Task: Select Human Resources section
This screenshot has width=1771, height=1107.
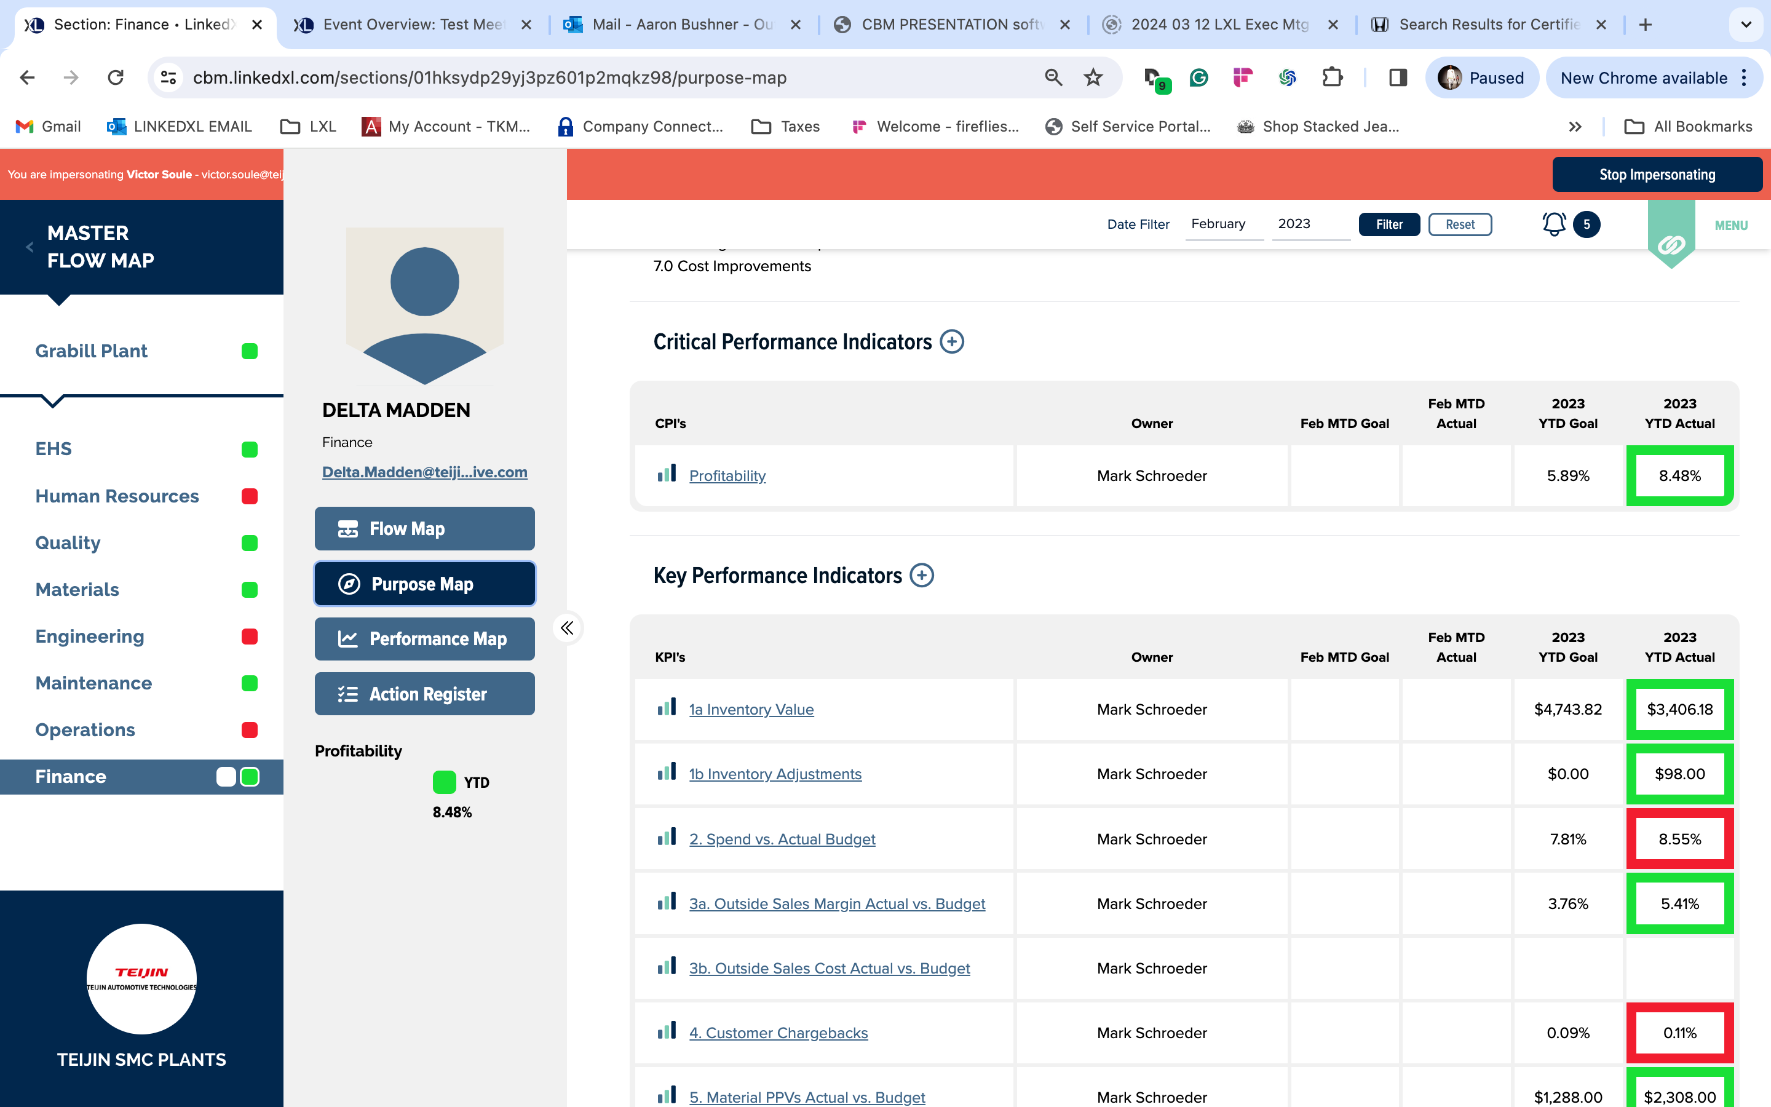Action: (x=117, y=496)
